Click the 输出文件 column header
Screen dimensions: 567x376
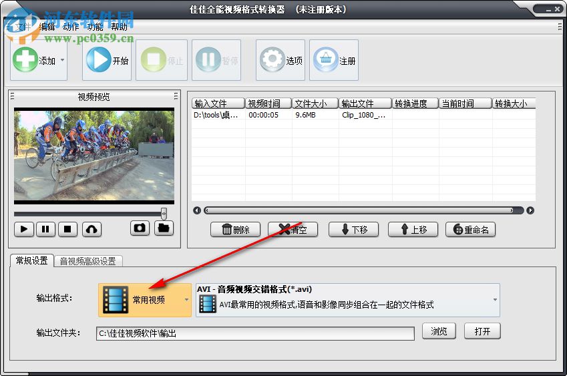click(365, 104)
